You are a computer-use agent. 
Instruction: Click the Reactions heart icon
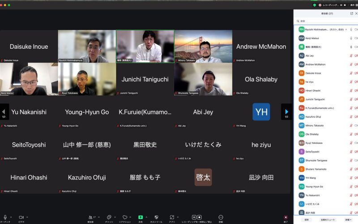click(125, 217)
